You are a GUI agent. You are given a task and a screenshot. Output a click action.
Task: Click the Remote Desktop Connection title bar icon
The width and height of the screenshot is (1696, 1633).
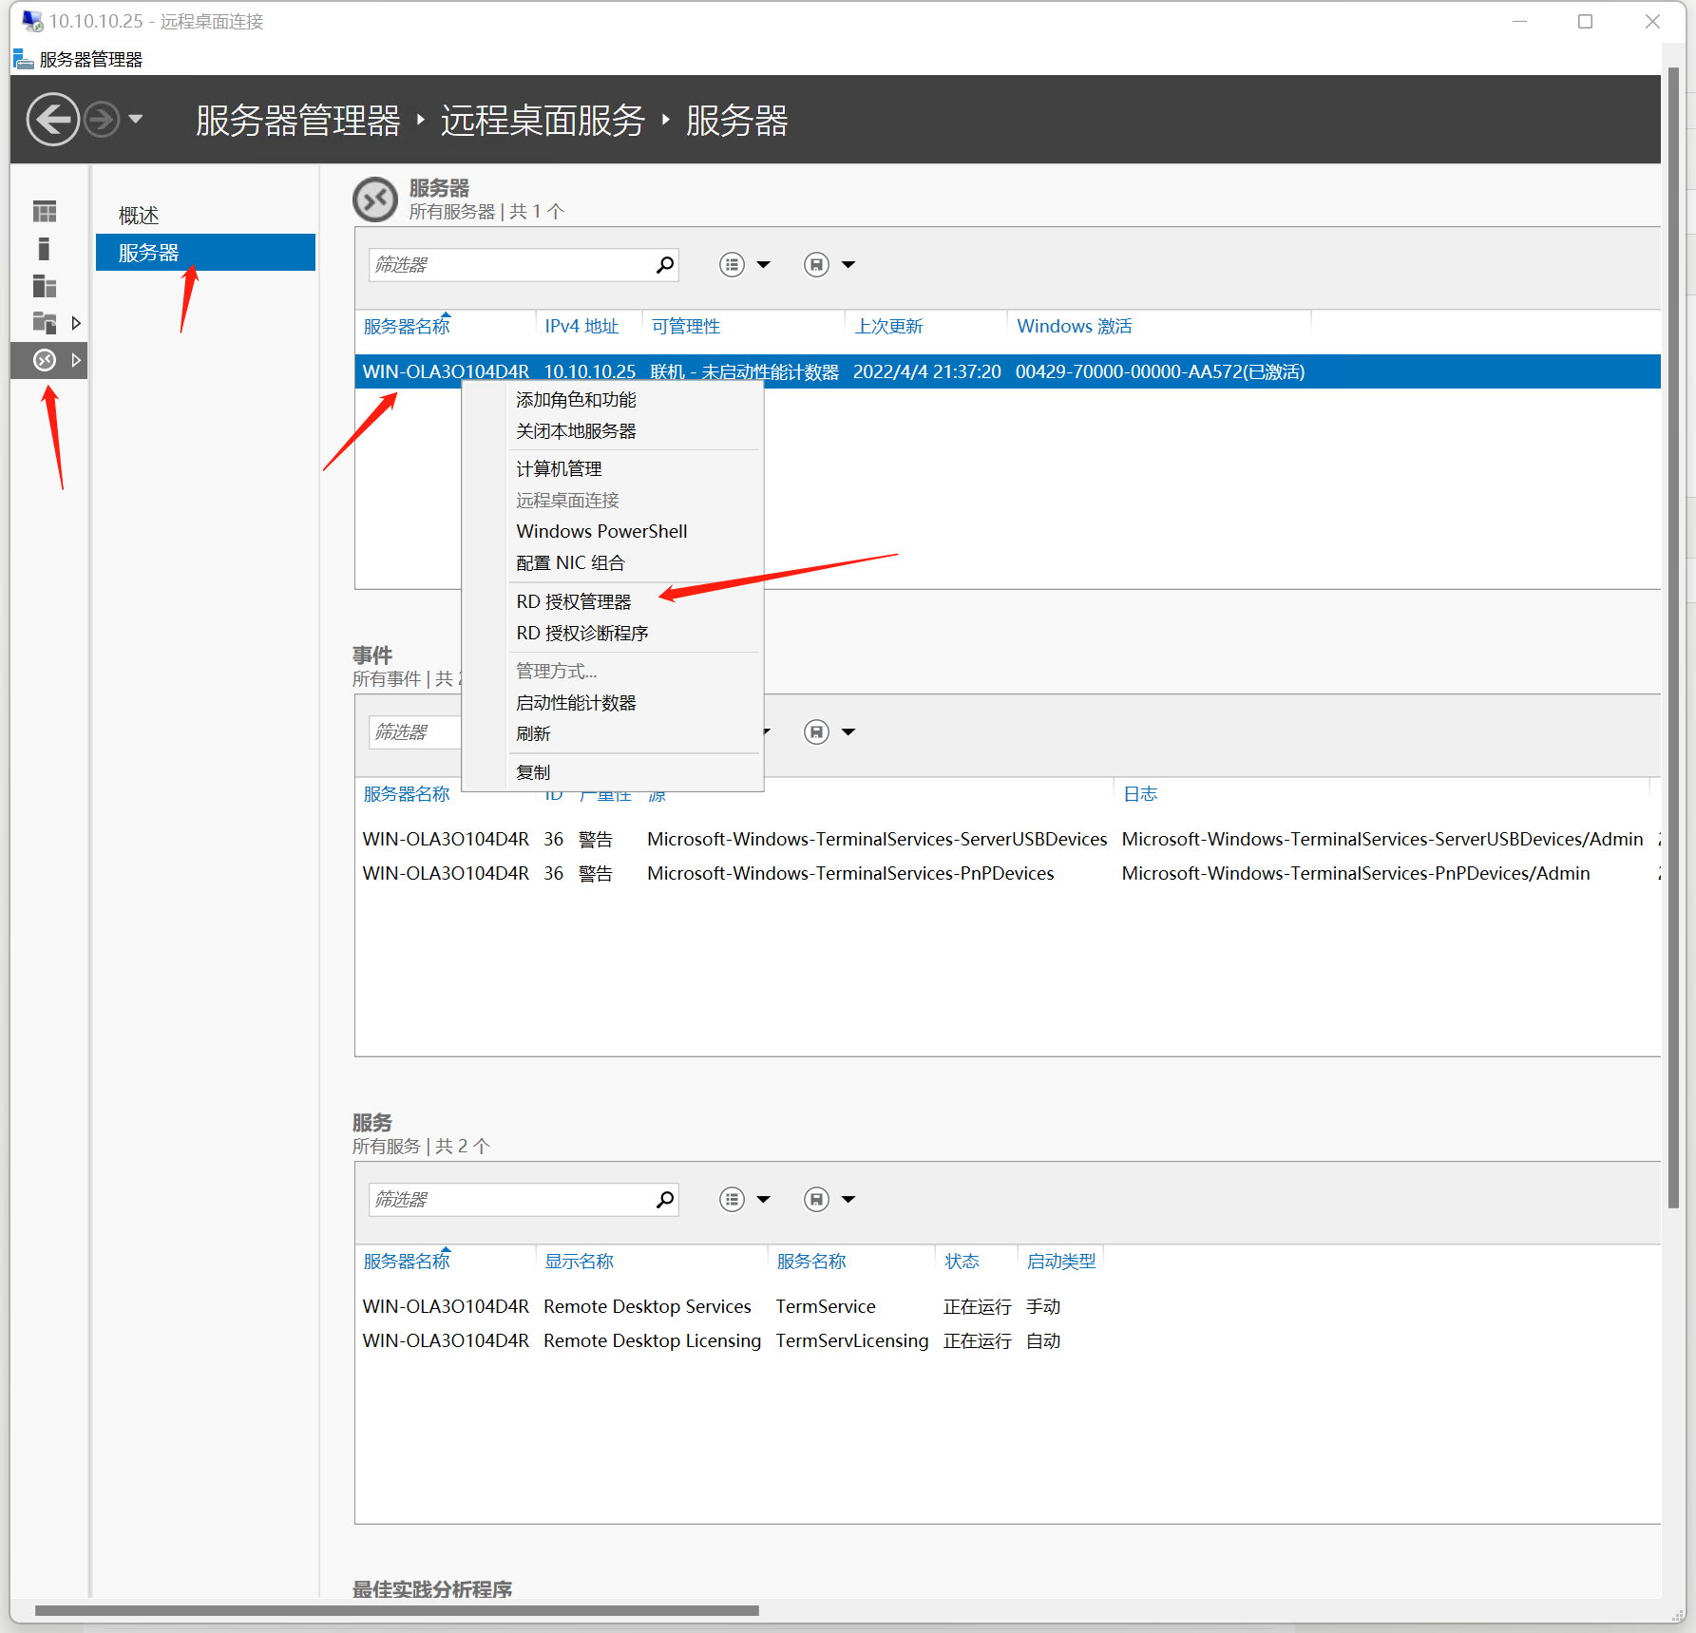32,21
